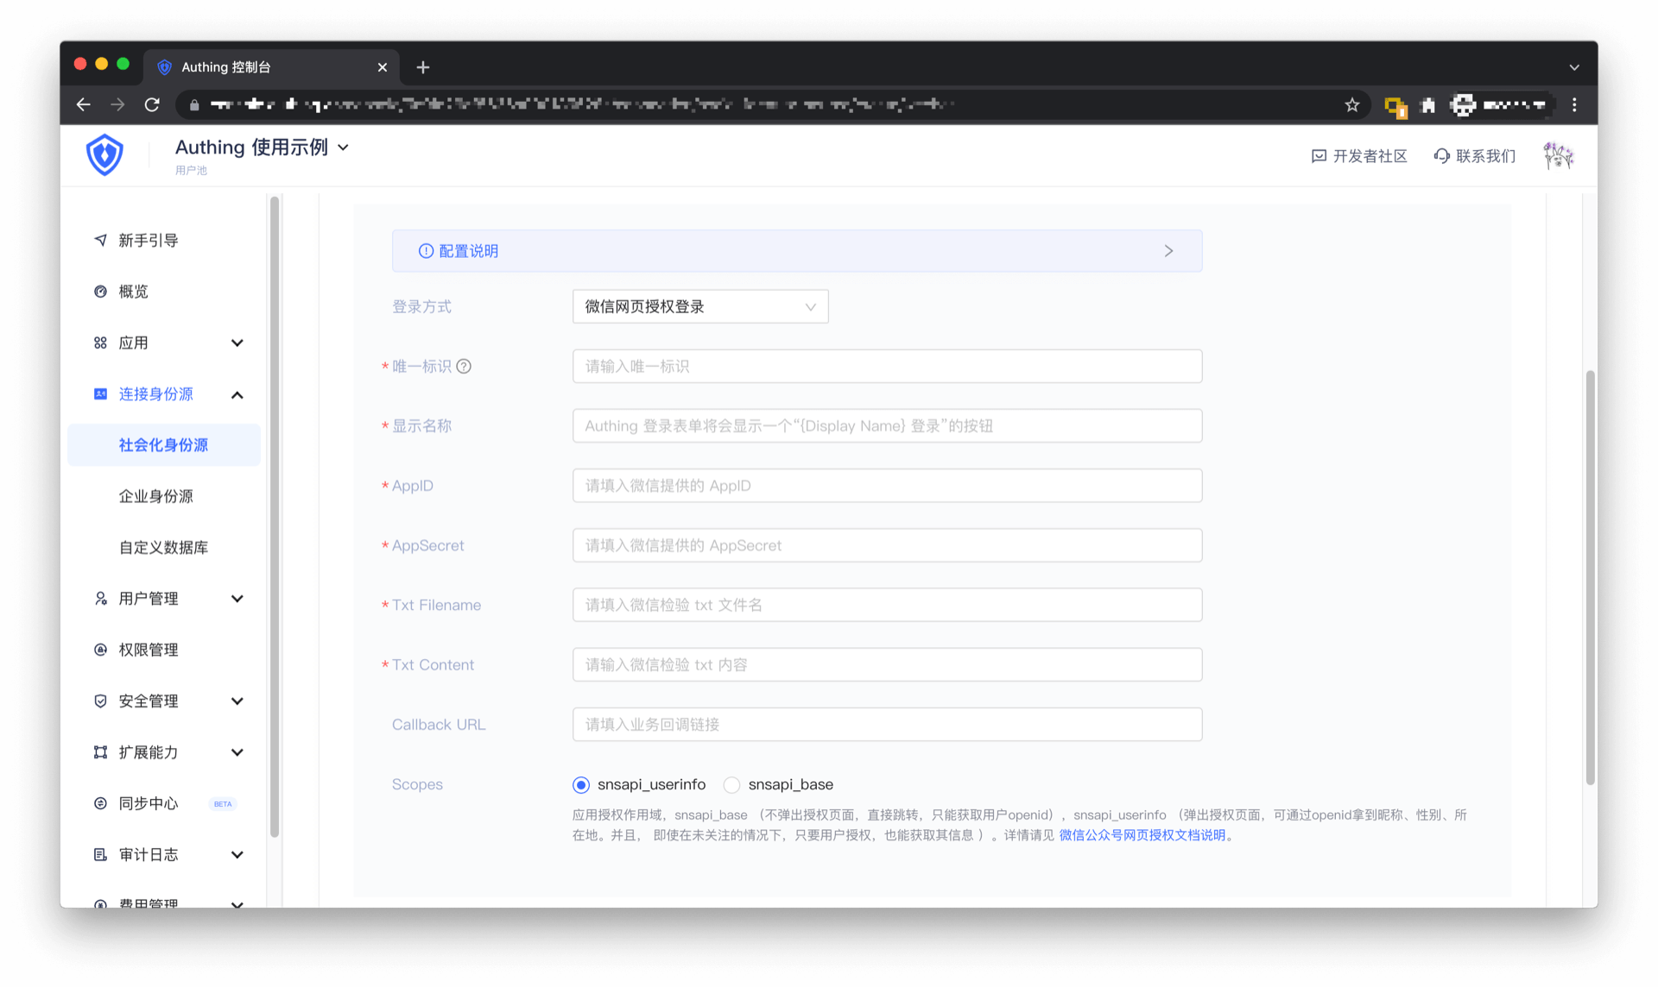Go to 企业身份源 in sidebar

point(156,496)
